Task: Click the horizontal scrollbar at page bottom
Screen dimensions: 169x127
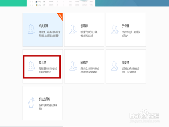Action: tap(31, 127)
